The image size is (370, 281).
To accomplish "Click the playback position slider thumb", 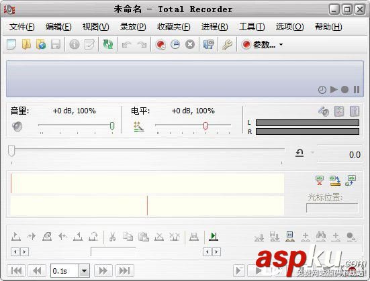I will point(11,151).
